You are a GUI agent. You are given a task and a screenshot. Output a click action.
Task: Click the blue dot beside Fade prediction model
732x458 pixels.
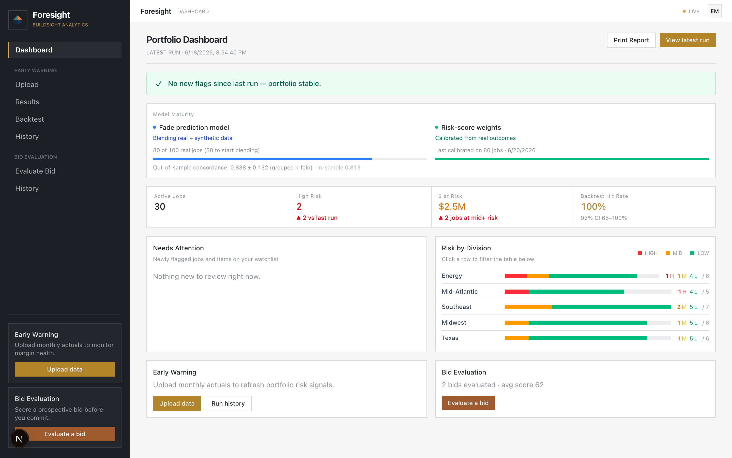[x=155, y=127]
